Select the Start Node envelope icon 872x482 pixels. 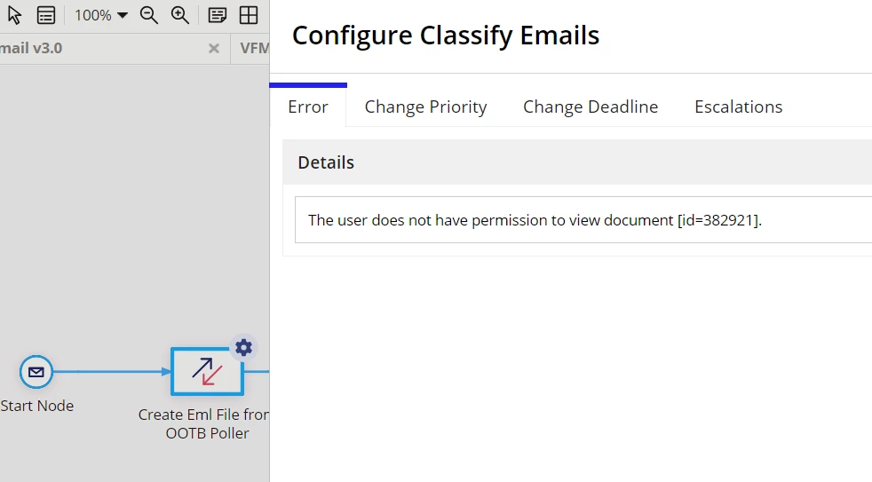(36, 372)
